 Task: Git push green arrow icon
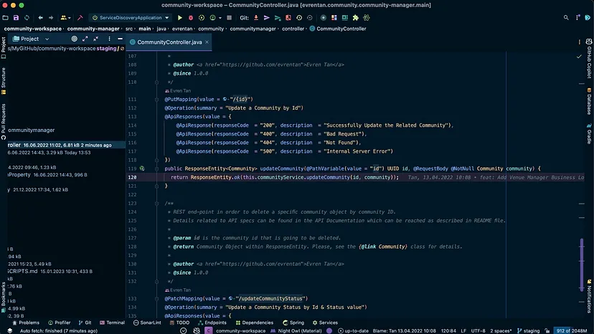278,18
